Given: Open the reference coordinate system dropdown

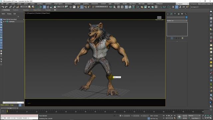Looking at the screenshot, I should [61, 7].
